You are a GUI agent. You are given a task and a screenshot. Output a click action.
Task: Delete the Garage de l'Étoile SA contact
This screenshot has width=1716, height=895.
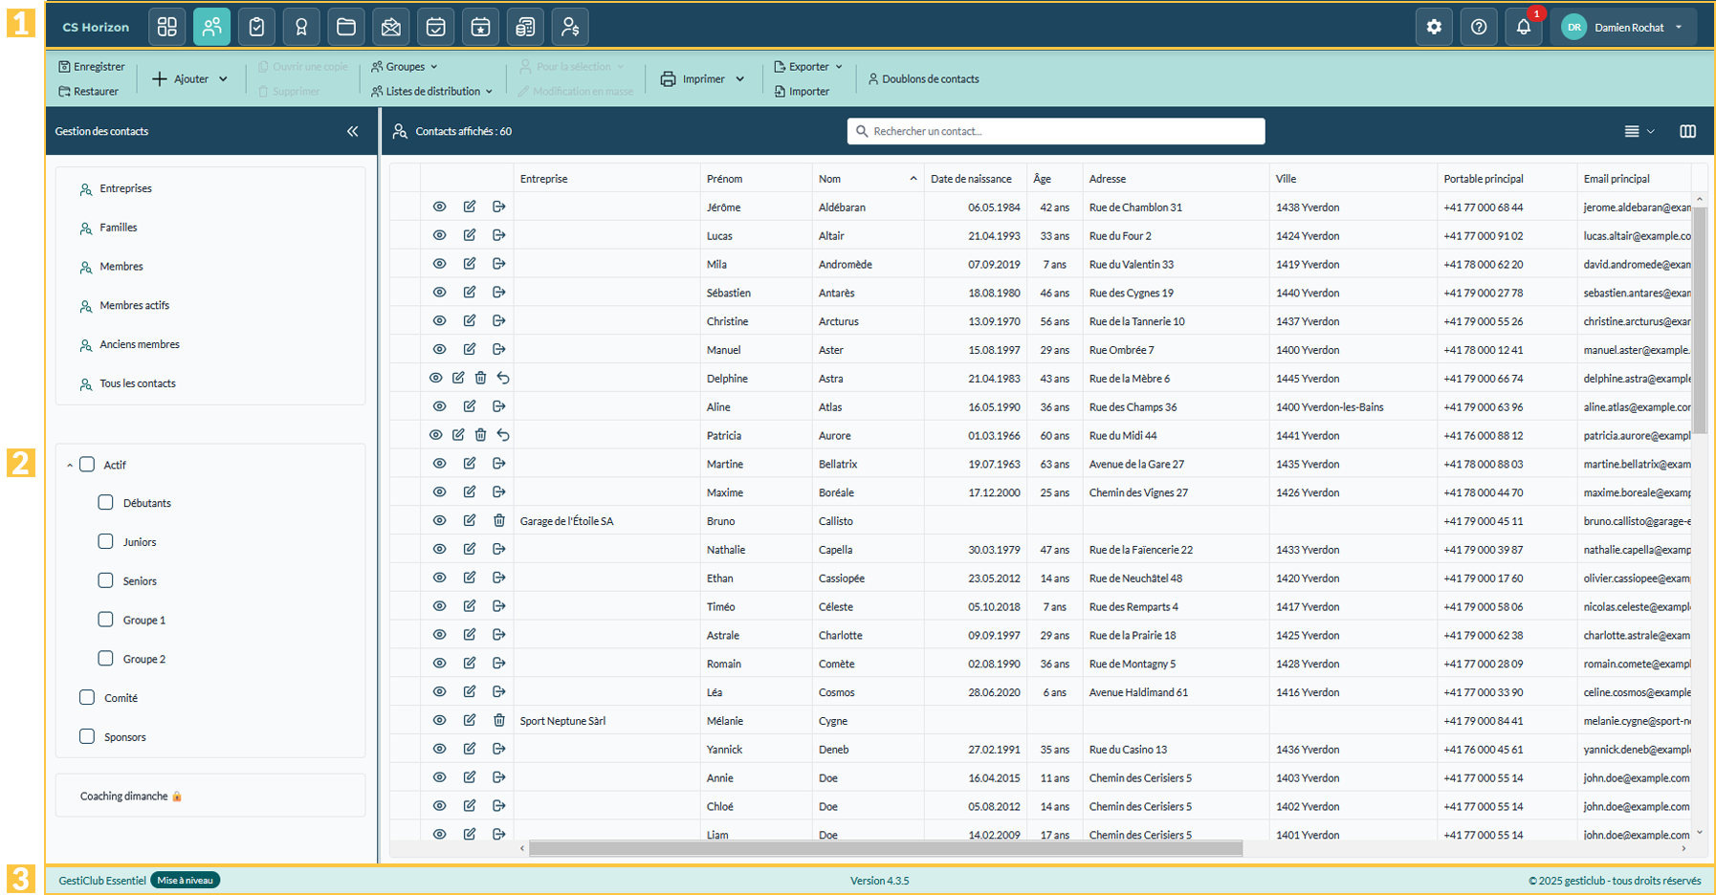[498, 520]
